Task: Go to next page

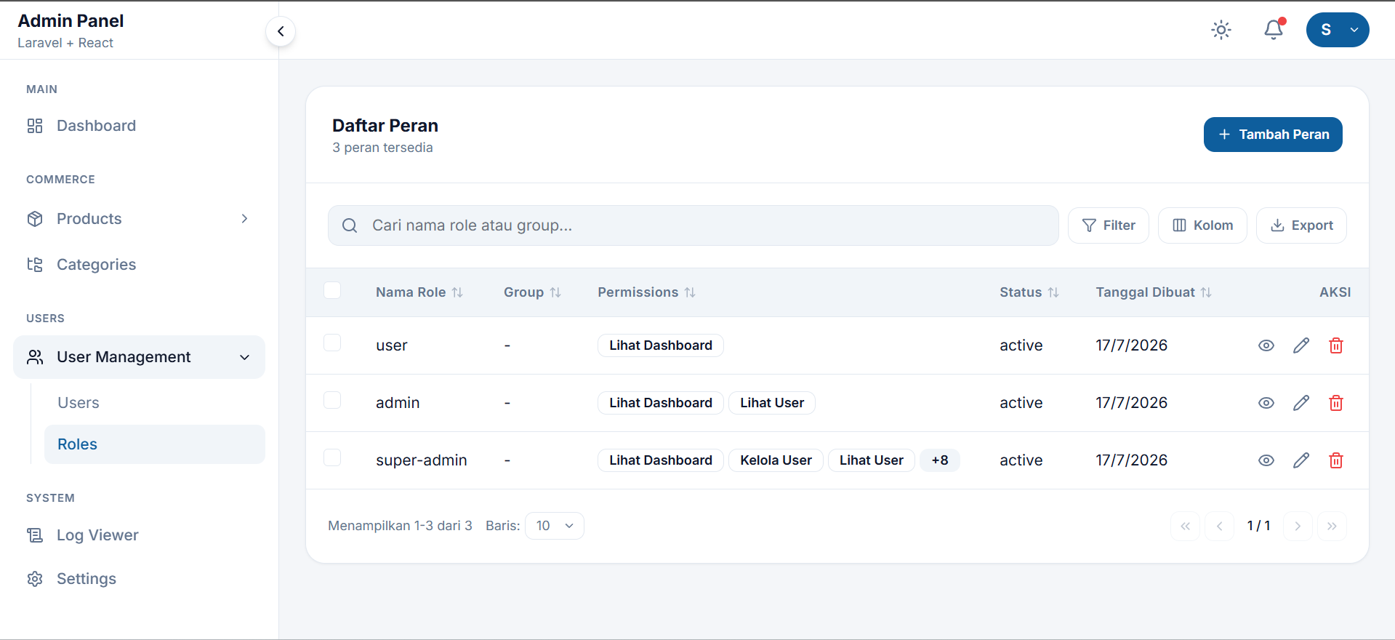Action: point(1298,526)
